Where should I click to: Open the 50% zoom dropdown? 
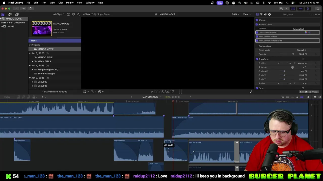pyautogui.click(x=236, y=14)
